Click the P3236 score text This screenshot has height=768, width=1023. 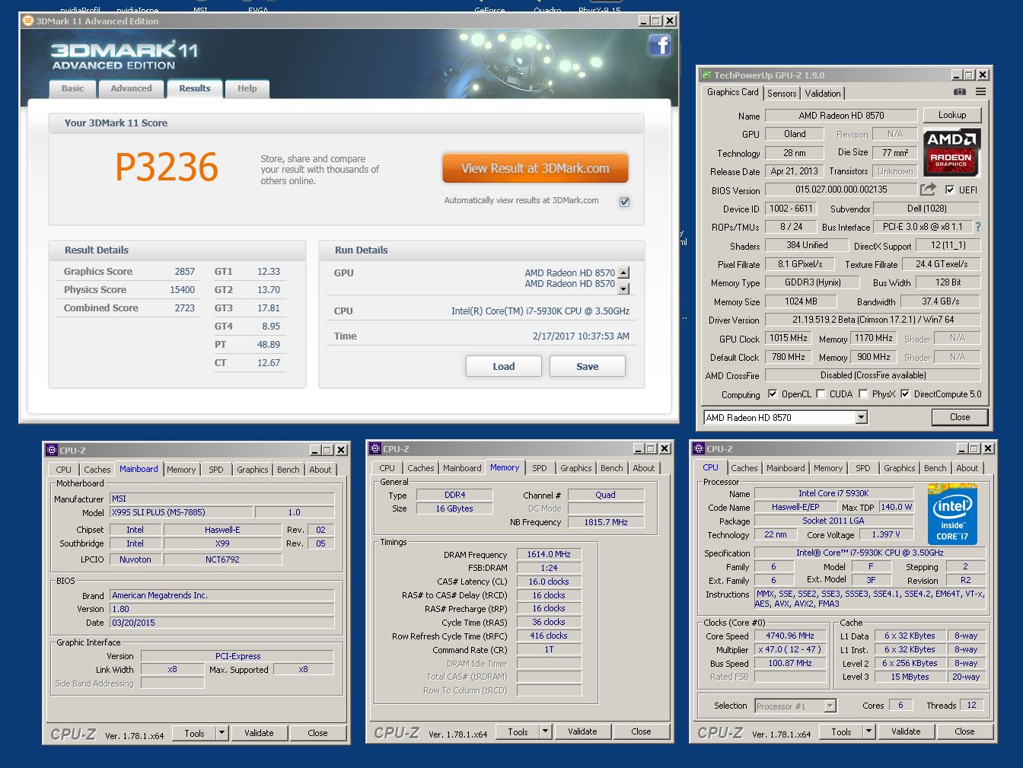(x=167, y=167)
